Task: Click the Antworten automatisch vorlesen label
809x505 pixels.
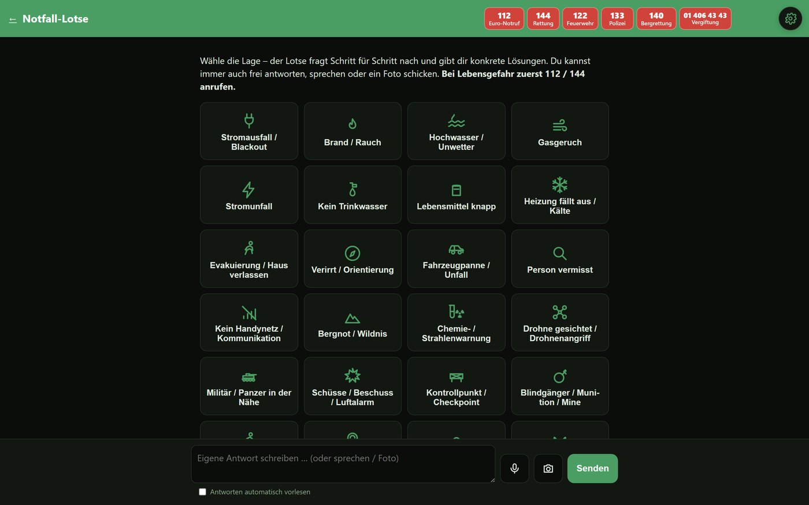Action: [x=260, y=492]
